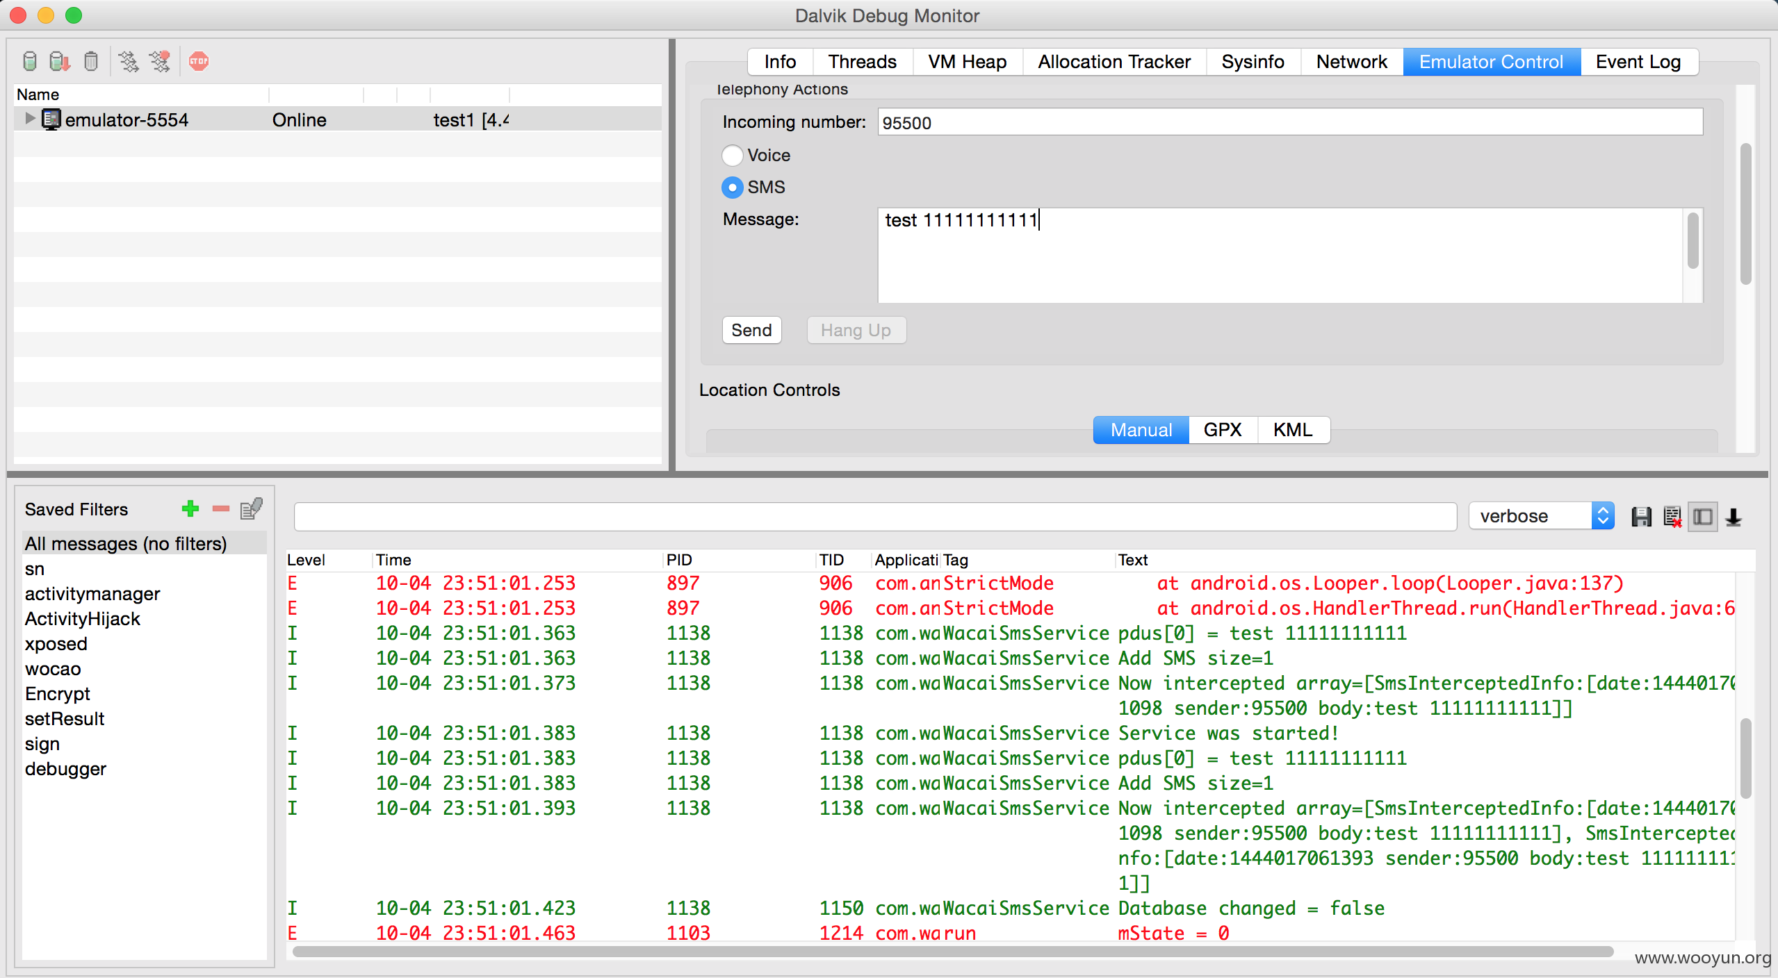This screenshot has width=1778, height=978.
Task: Click the SMS Message text area
Action: 1280,255
